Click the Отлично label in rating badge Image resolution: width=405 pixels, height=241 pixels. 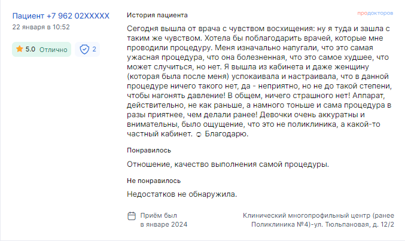pyautogui.click(x=53, y=50)
